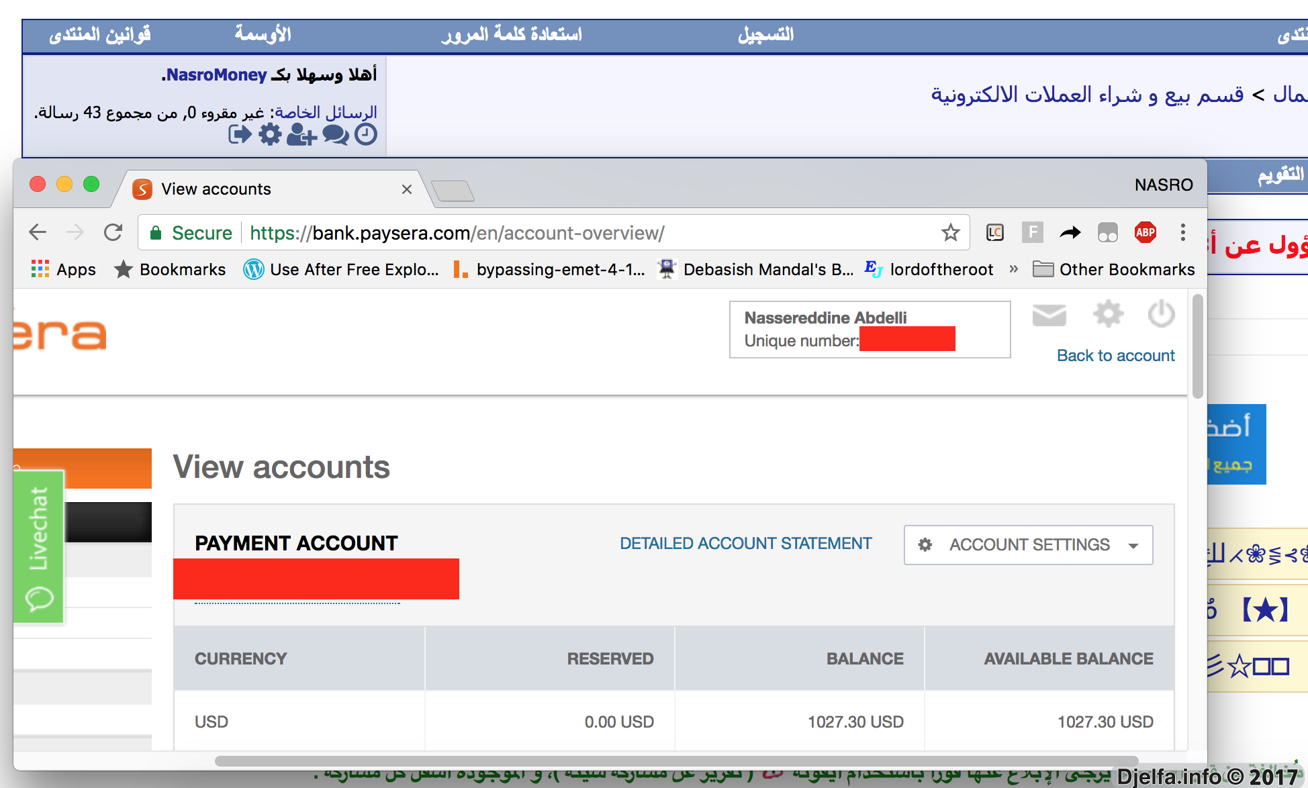The height and width of the screenshot is (788, 1308).
Task: Open الرسائل الخاصة private messages link
Action: [326, 112]
